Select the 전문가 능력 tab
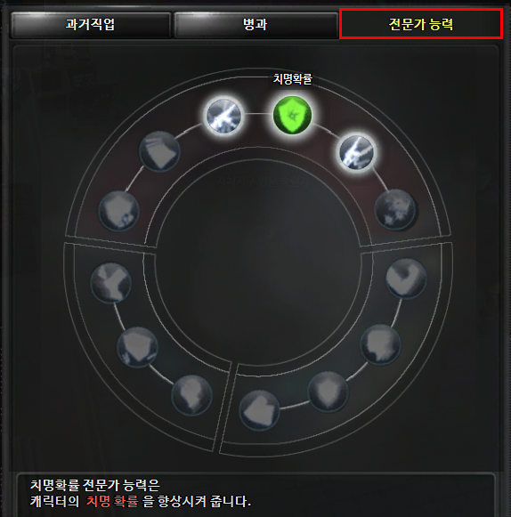The image size is (511, 517). click(x=421, y=24)
